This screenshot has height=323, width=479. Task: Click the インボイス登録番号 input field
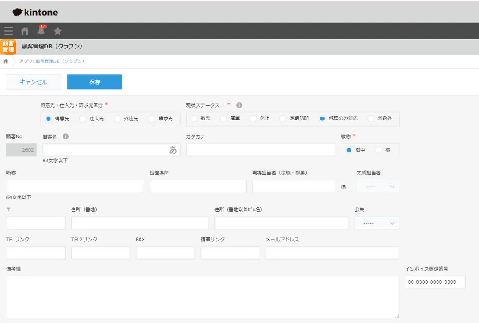(x=435, y=282)
